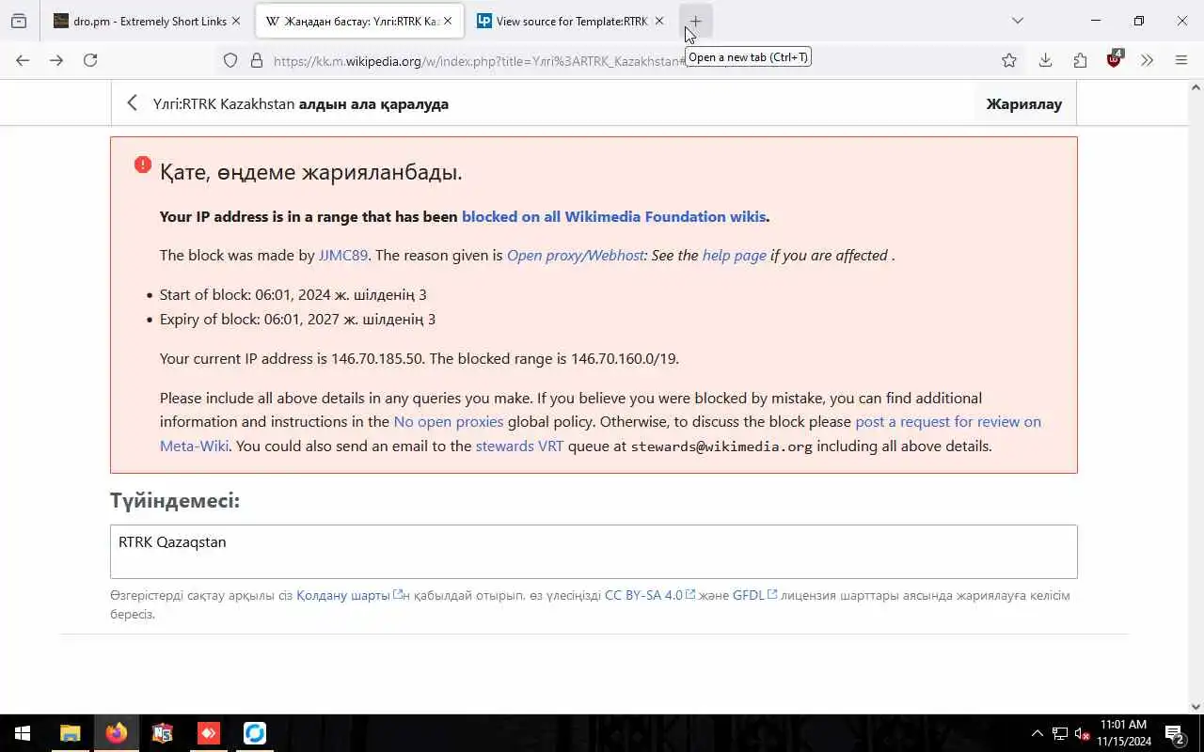The image size is (1204, 752).
Task: Click the summary field containing RTRK Qazaqstan
Action: pos(594,552)
